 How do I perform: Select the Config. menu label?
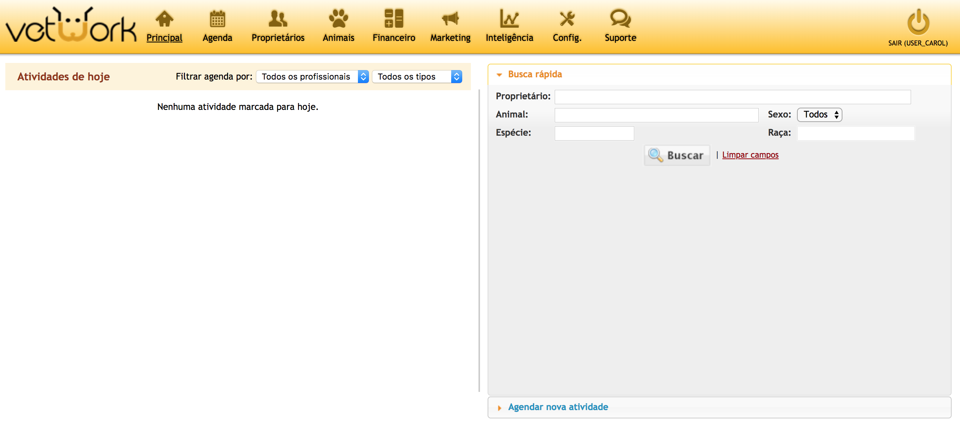coord(567,38)
